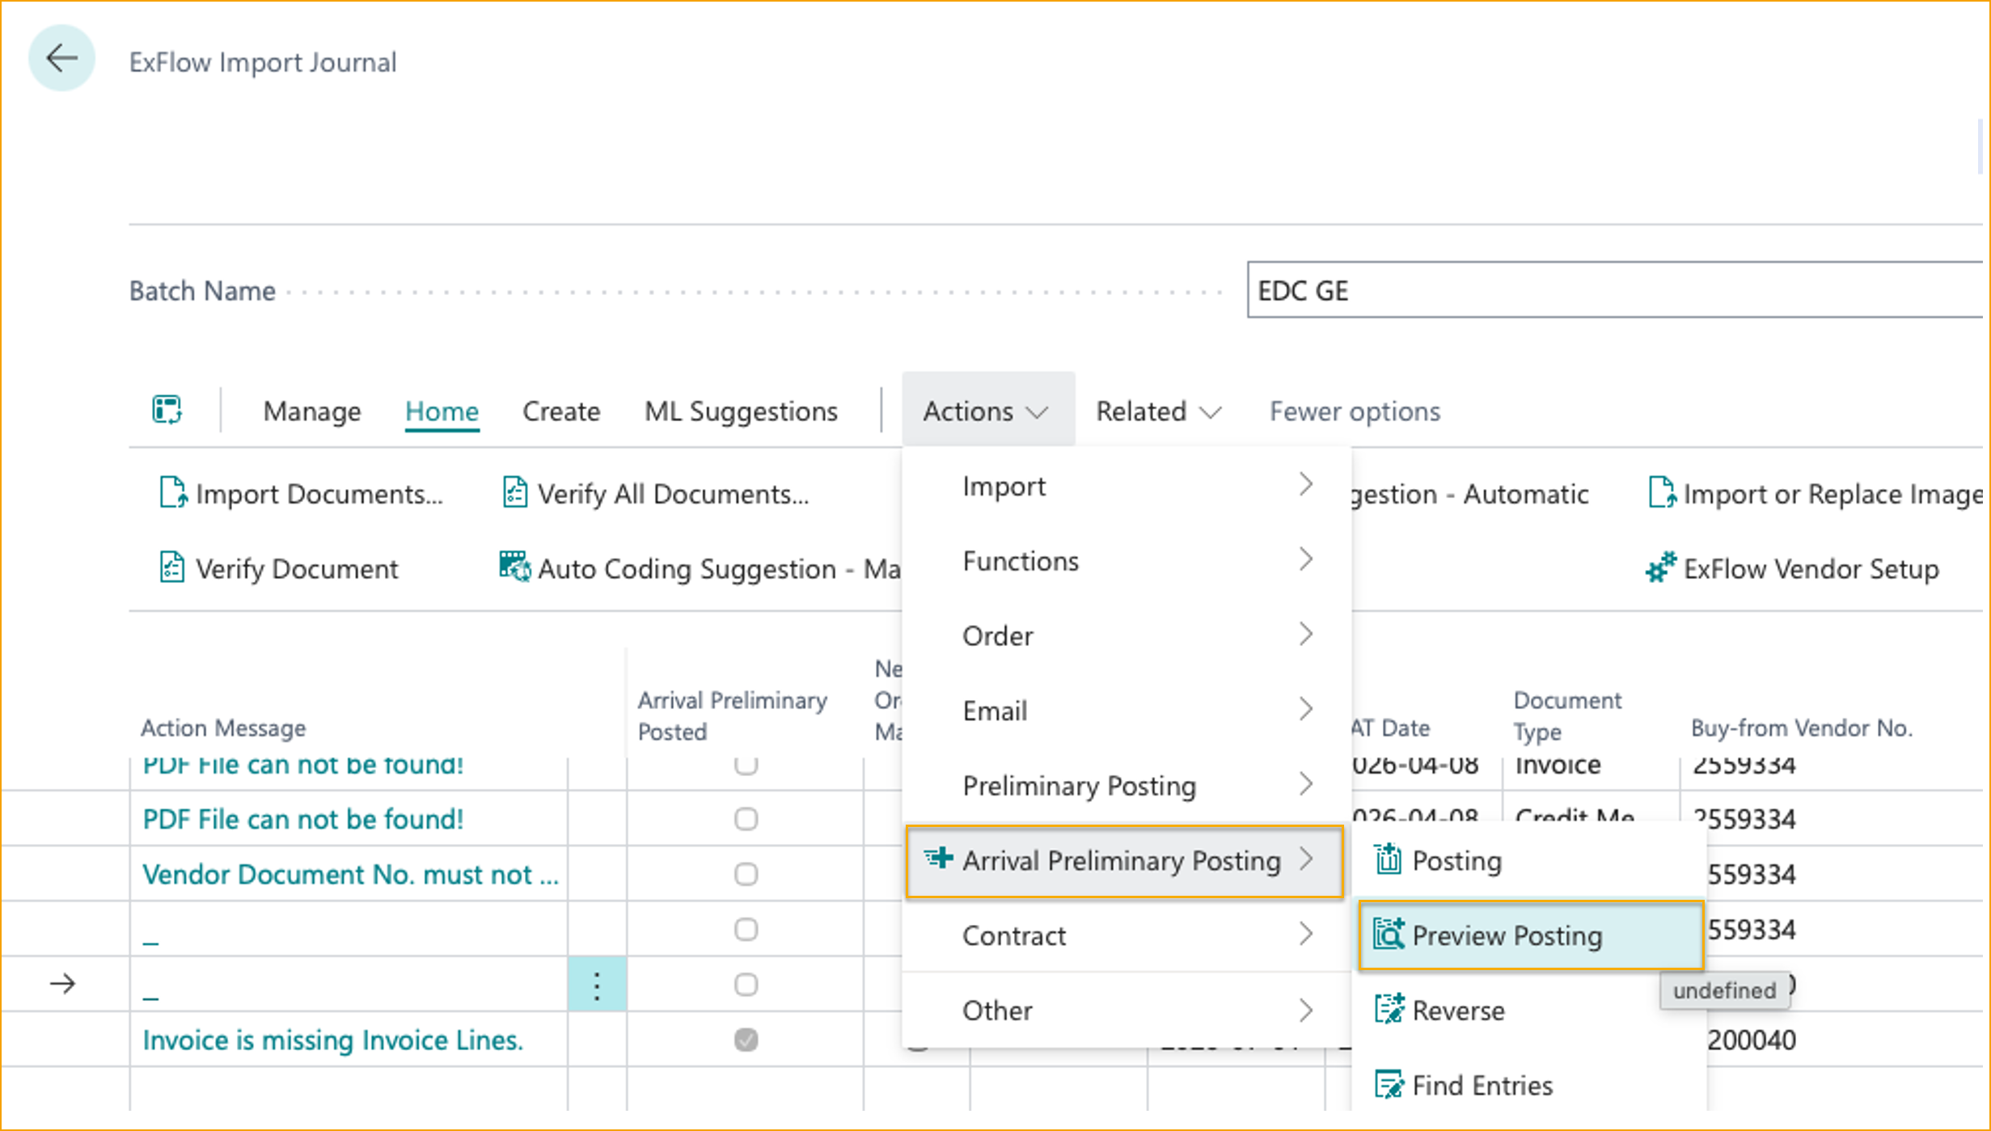This screenshot has width=1991, height=1131.
Task: Click the Verify All Documents... button label
Action: pyautogui.click(x=673, y=493)
